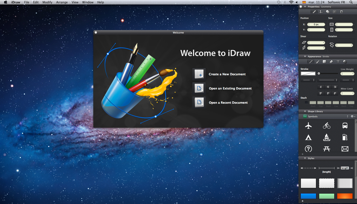Open the Wi-Fi status menu
357x204 pixels.
[x=291, y=2]
